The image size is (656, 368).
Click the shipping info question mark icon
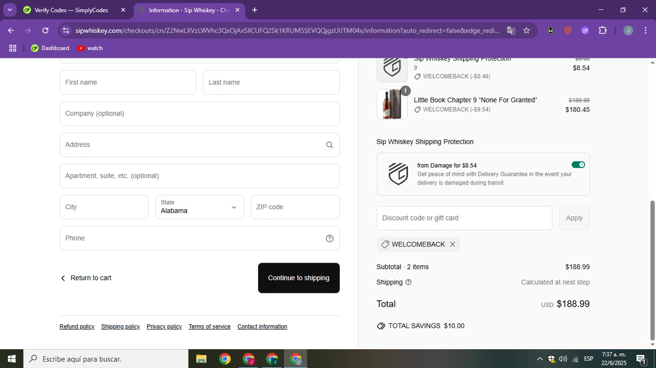pyautogui.click(x=408, y=282)
